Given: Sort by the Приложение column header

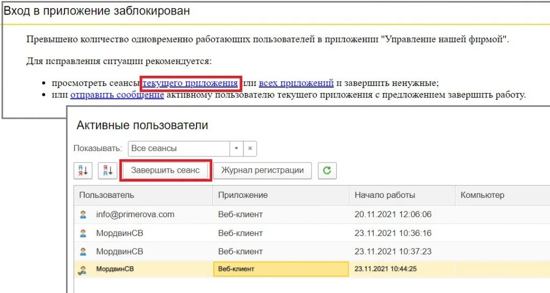Looking at the screenshot, I should [x=281, y=195].
